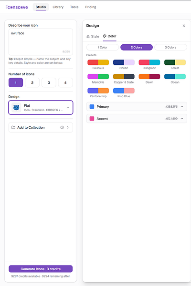The image size is (191, 286).
Task: Click the Primary hex value #3B82F6
Action: coord(171,106)
